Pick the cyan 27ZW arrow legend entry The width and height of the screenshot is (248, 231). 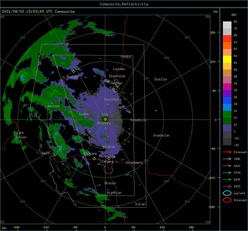tap(227, 173)
